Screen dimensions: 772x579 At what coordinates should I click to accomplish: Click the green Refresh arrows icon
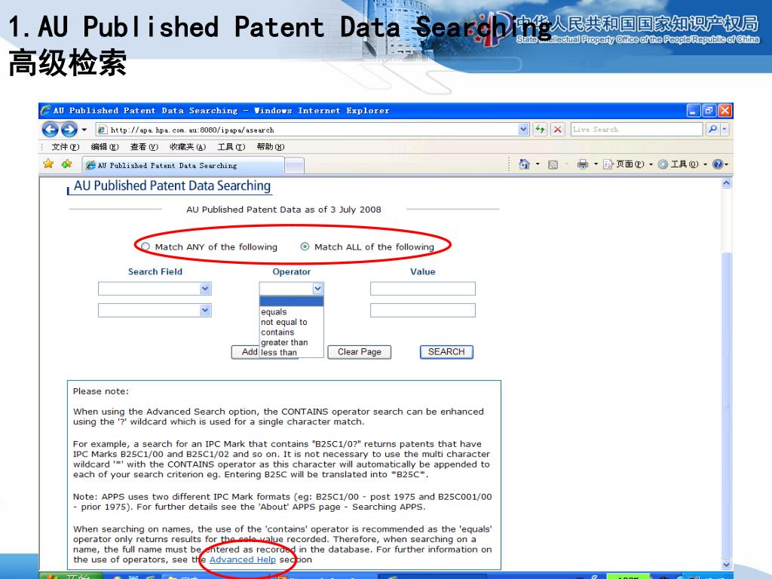pos(540,130)
